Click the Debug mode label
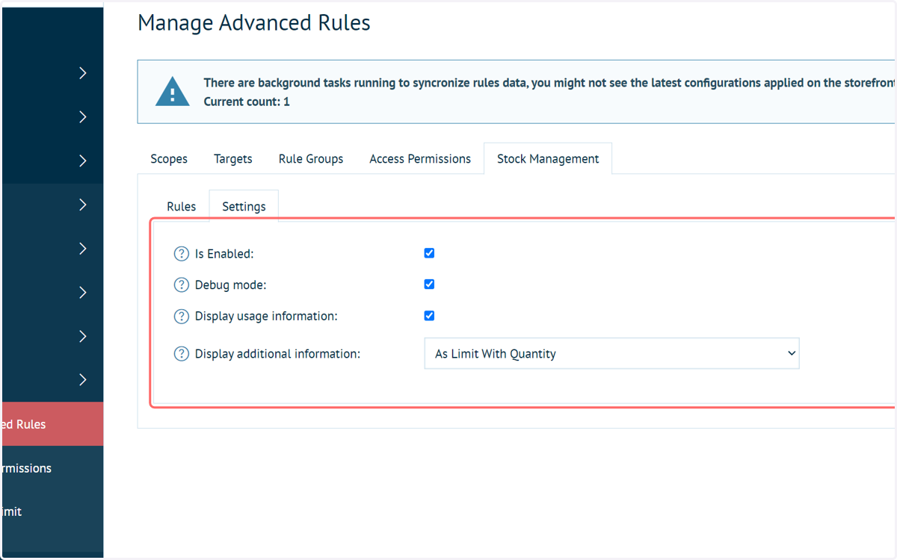Viewport: 897px width, 560px height. 231,285
